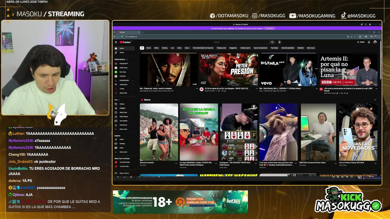Click the TikTok icon in the stream header
This screenshot has height=219, width=390.
coord(343,16)
